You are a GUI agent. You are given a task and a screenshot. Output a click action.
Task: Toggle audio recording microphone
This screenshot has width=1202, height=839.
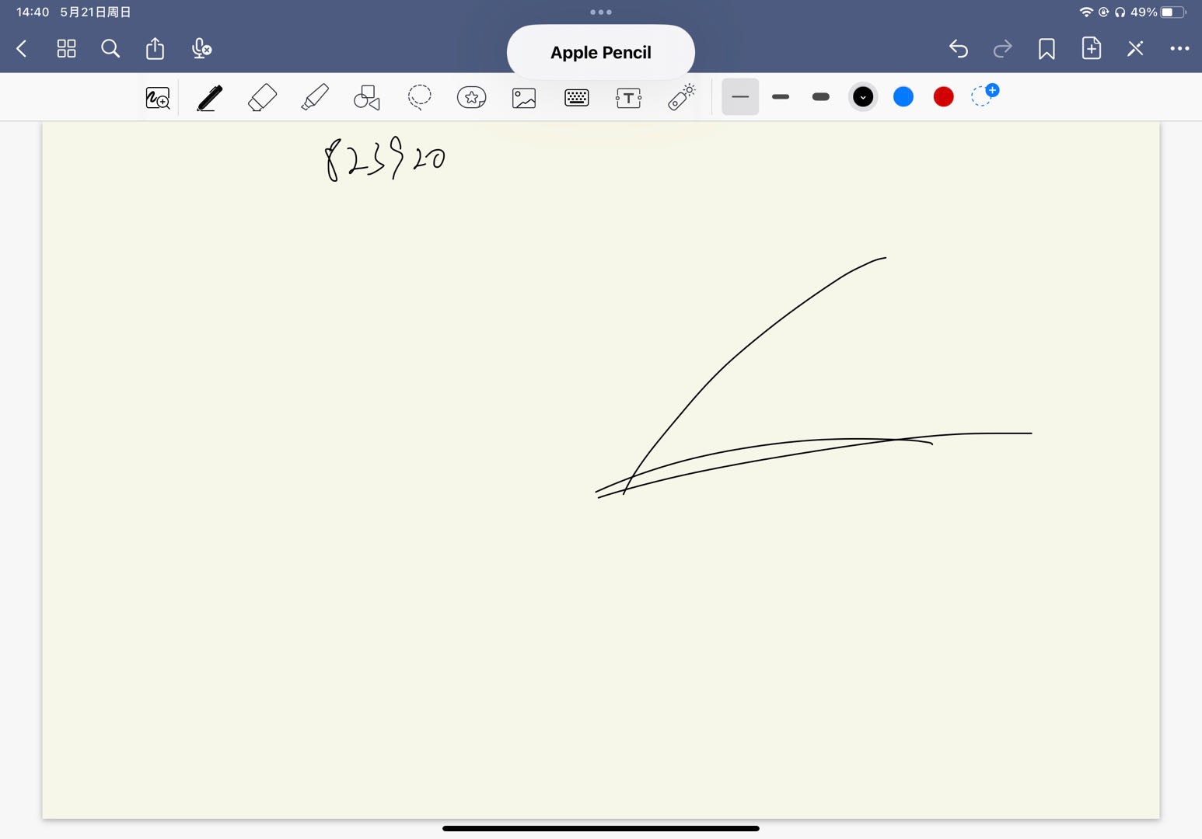tap(201, 49)
